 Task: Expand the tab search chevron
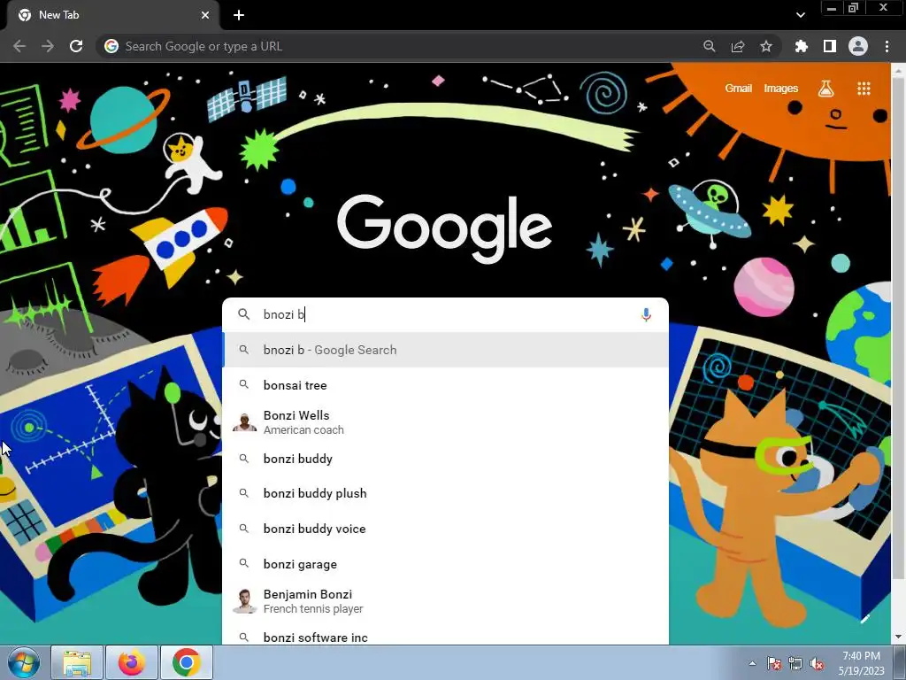coord(800,15)
